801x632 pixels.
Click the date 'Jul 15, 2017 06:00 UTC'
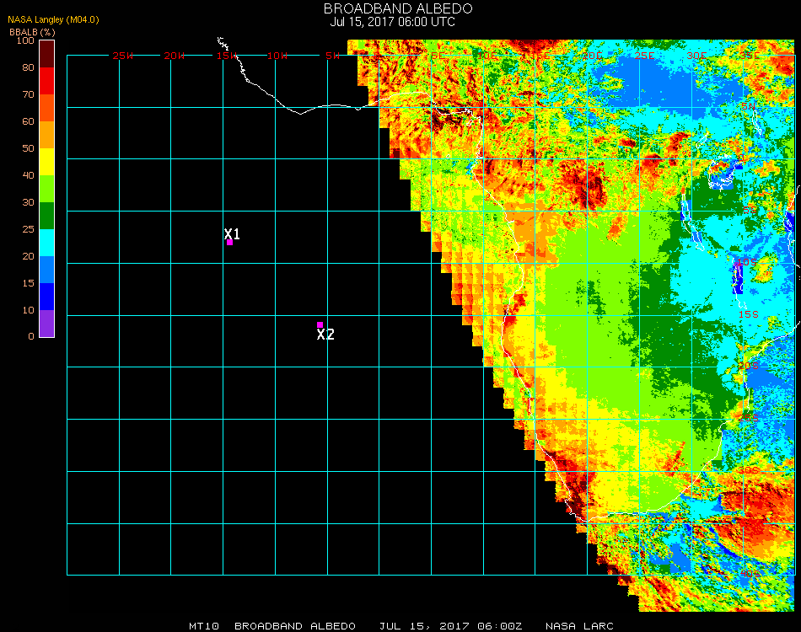[x=392, y=22]
